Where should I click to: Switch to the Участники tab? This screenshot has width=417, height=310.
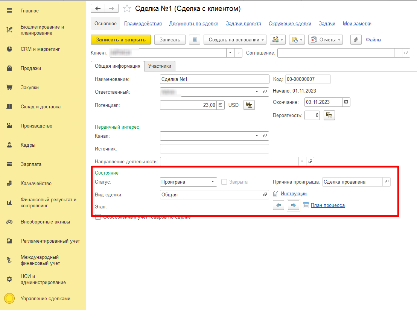click(x=160, y=66)
